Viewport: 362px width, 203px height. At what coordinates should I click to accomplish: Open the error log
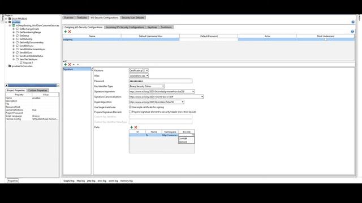102,181
